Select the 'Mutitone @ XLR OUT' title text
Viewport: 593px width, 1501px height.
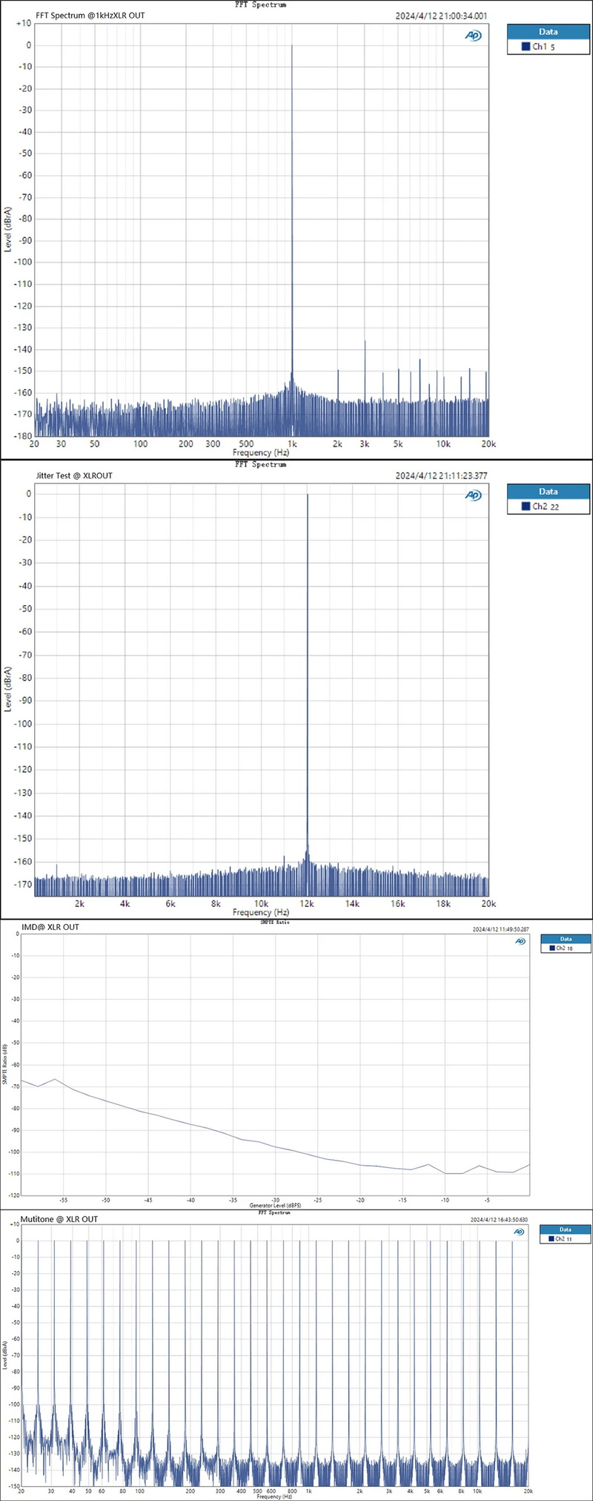tap(59, 1219)
